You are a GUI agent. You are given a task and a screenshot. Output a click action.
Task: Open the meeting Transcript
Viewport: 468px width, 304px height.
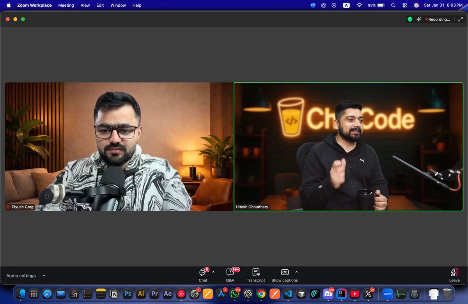coord(256,275)
